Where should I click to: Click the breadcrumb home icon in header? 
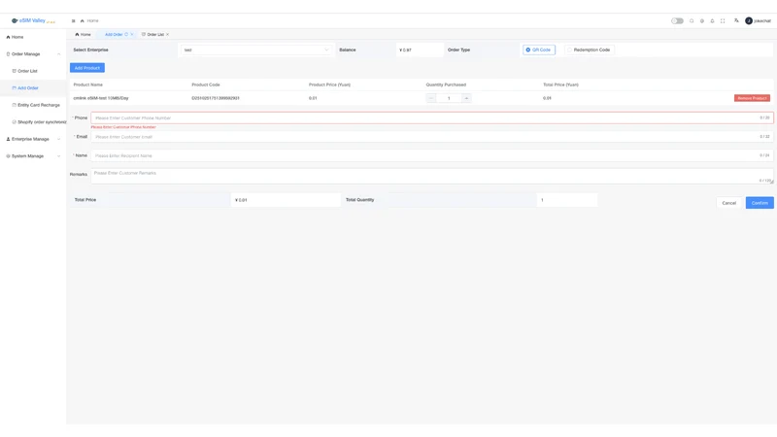click(83, 20)
